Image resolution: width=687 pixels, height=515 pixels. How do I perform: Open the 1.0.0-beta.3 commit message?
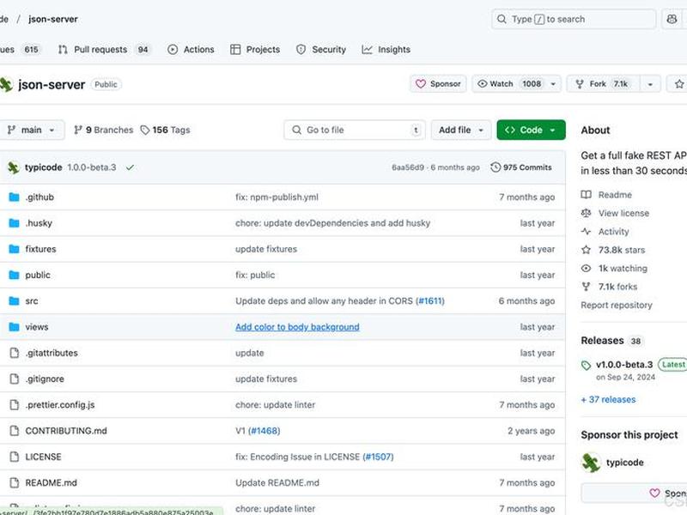point(92,167)
